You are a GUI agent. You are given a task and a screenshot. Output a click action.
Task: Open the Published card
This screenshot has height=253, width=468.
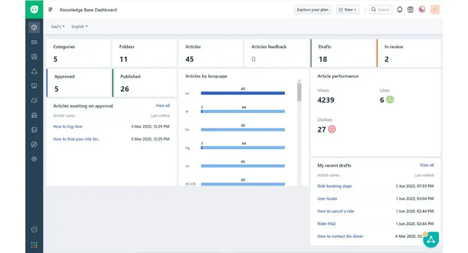tap(144, 83)
